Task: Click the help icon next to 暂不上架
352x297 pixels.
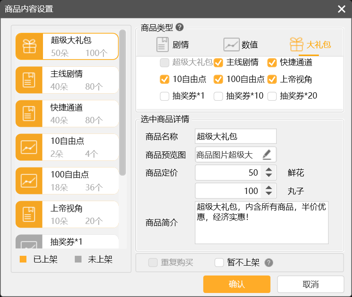Action: pyautogui.click(x=269, y=263)
